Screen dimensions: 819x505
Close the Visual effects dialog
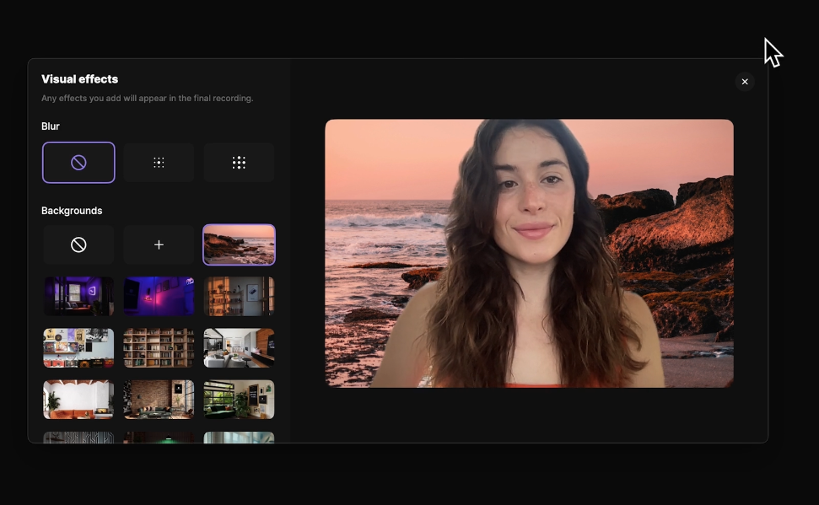click(744, 82)
